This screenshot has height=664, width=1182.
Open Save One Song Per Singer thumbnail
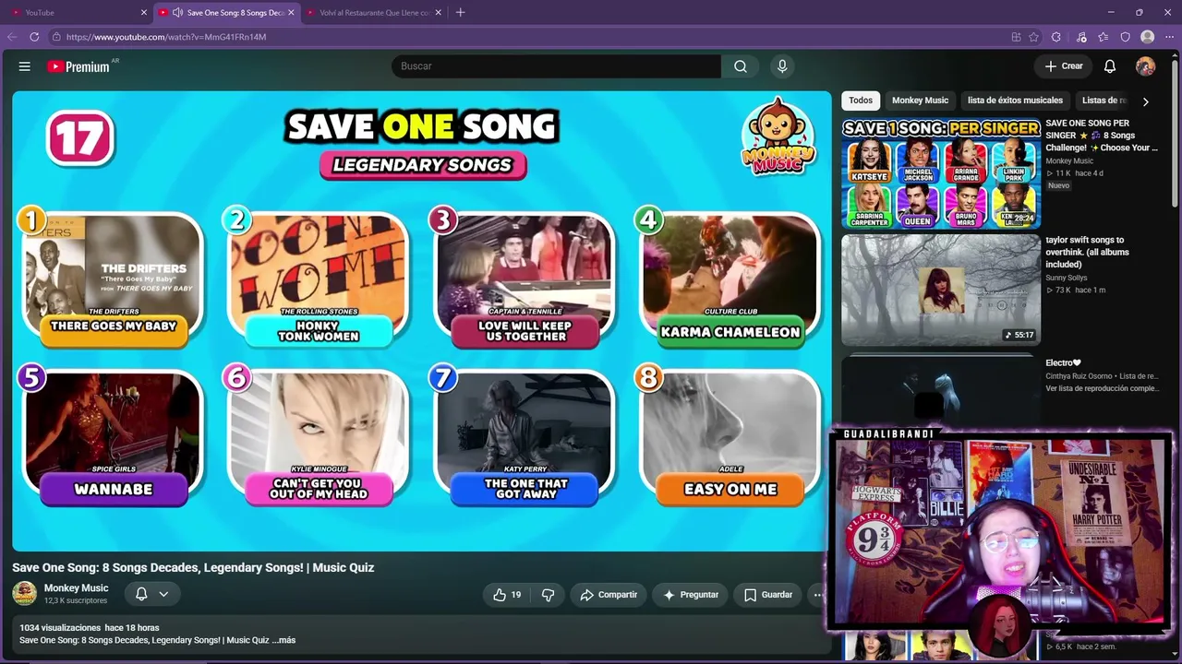coord(941,172)
